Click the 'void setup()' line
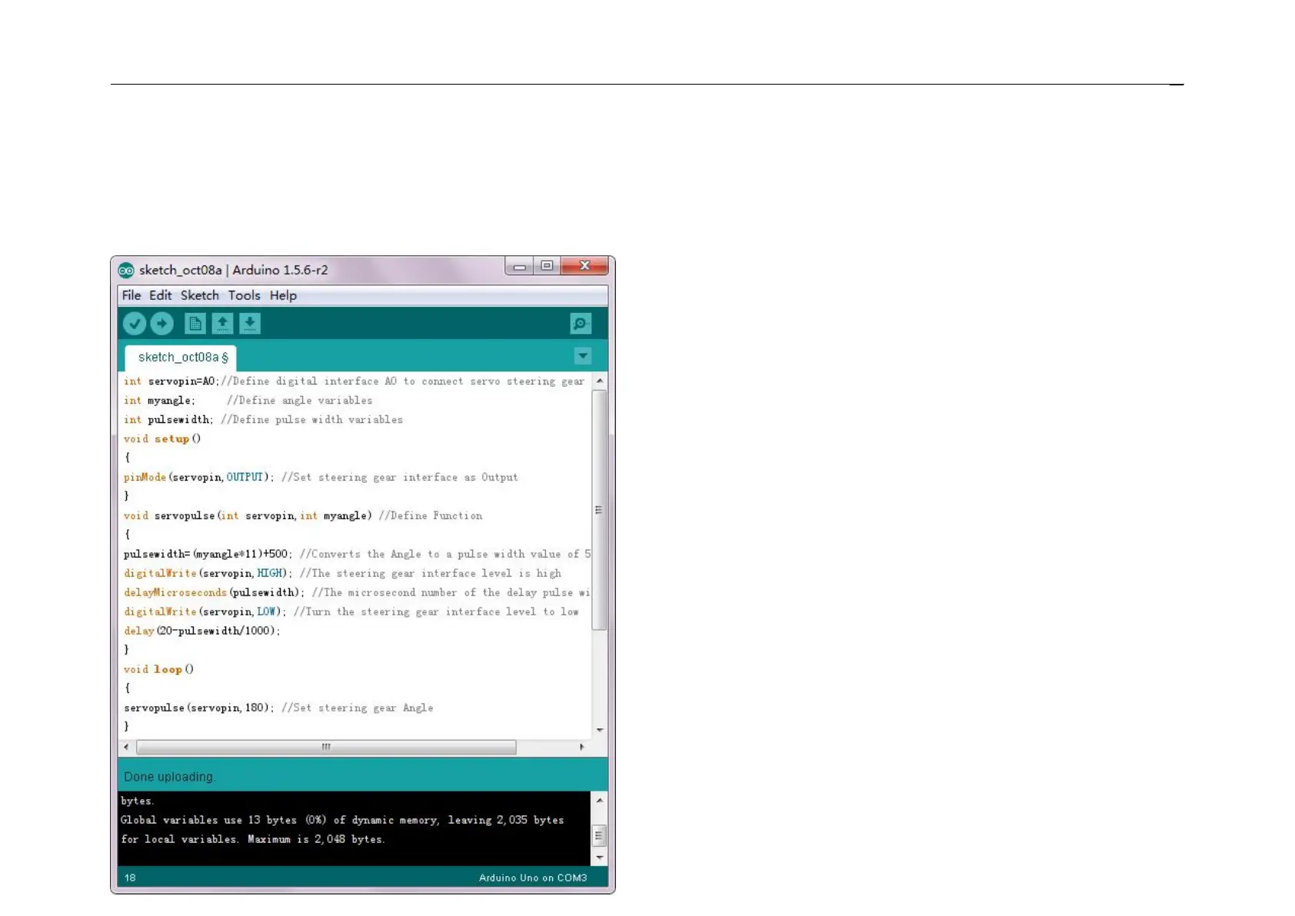1295x916 pixels. [x=162, y=439]
